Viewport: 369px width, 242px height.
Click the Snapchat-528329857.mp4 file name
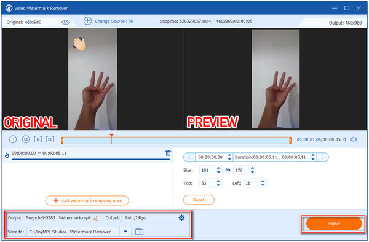click(185, 21)
